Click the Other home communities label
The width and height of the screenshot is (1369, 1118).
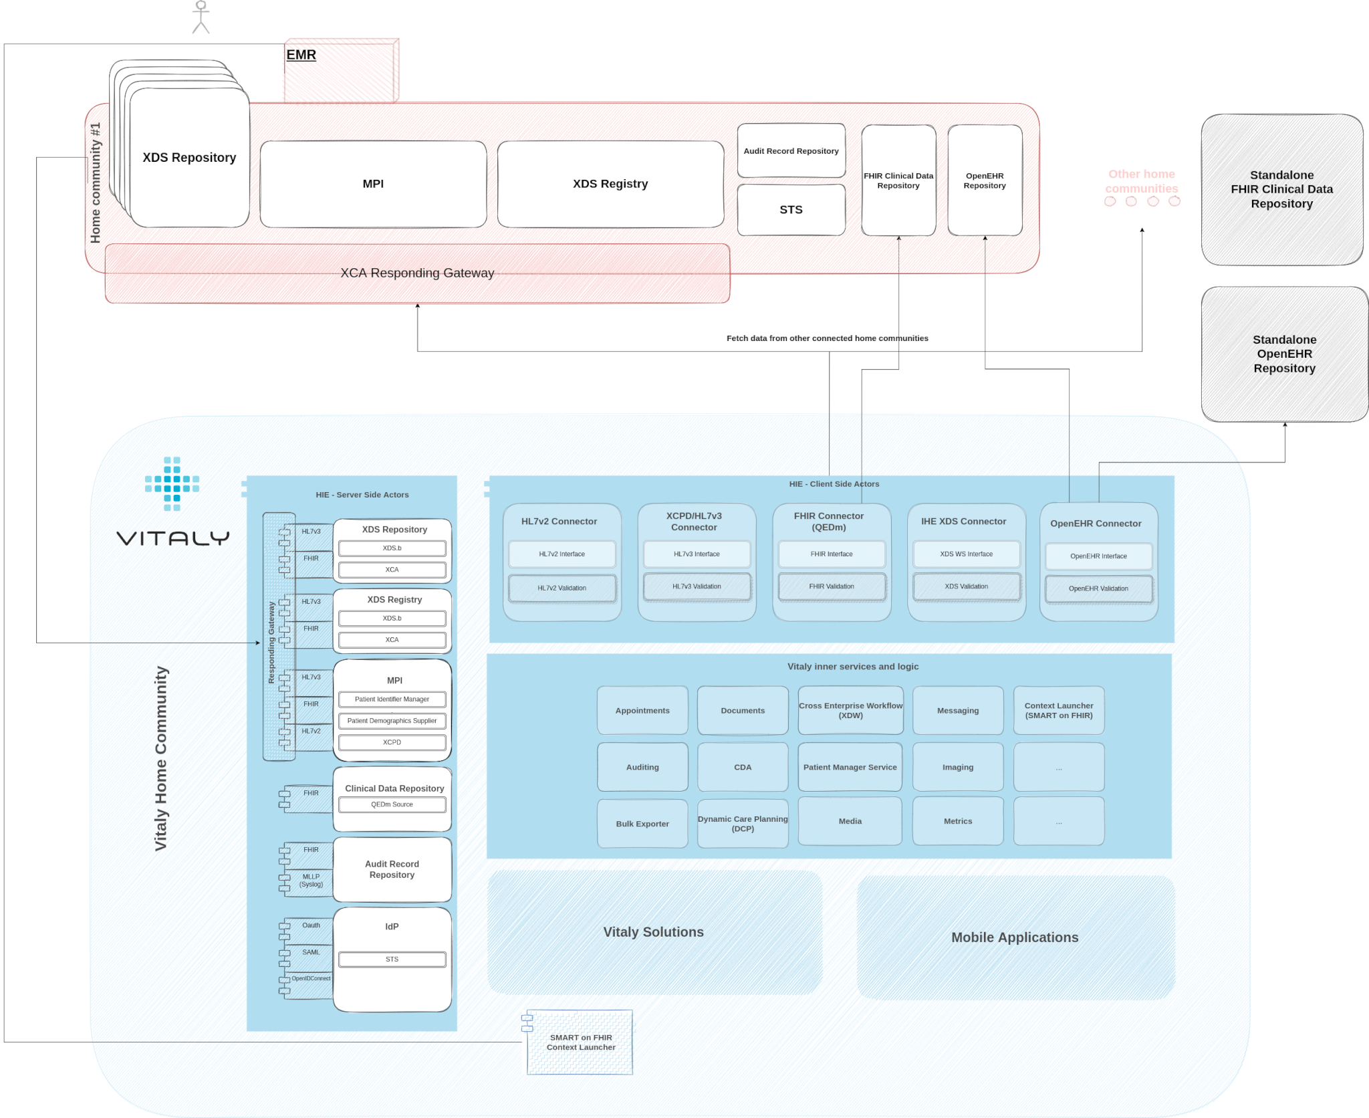click(x=1141, y=181)
